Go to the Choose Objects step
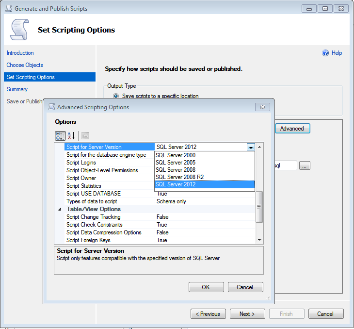The height and width of the screenshot is (329, 354). (x=25, y=65)
